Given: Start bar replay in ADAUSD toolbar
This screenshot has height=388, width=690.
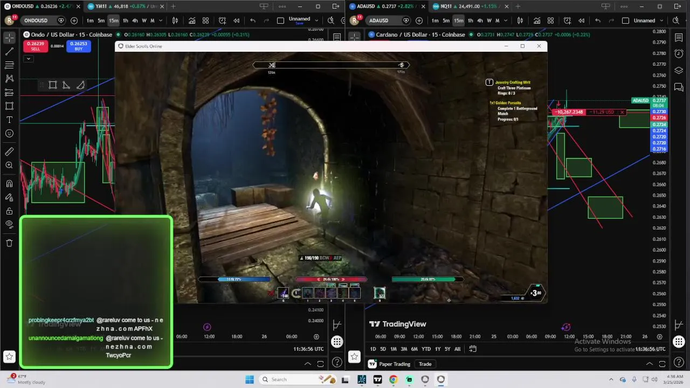Looking at the screenshot, I should click(x=581, y=20).
